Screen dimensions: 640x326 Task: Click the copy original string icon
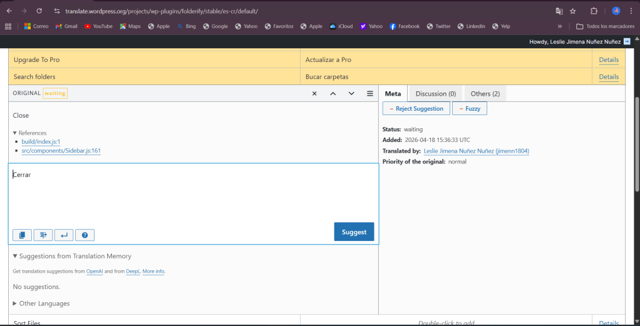point(22,235)
